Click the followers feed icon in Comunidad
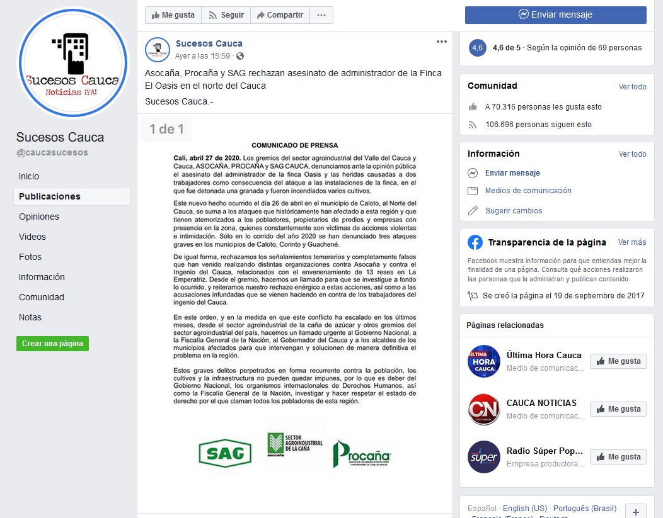663x518 pixels. click(x=473, y=125)
